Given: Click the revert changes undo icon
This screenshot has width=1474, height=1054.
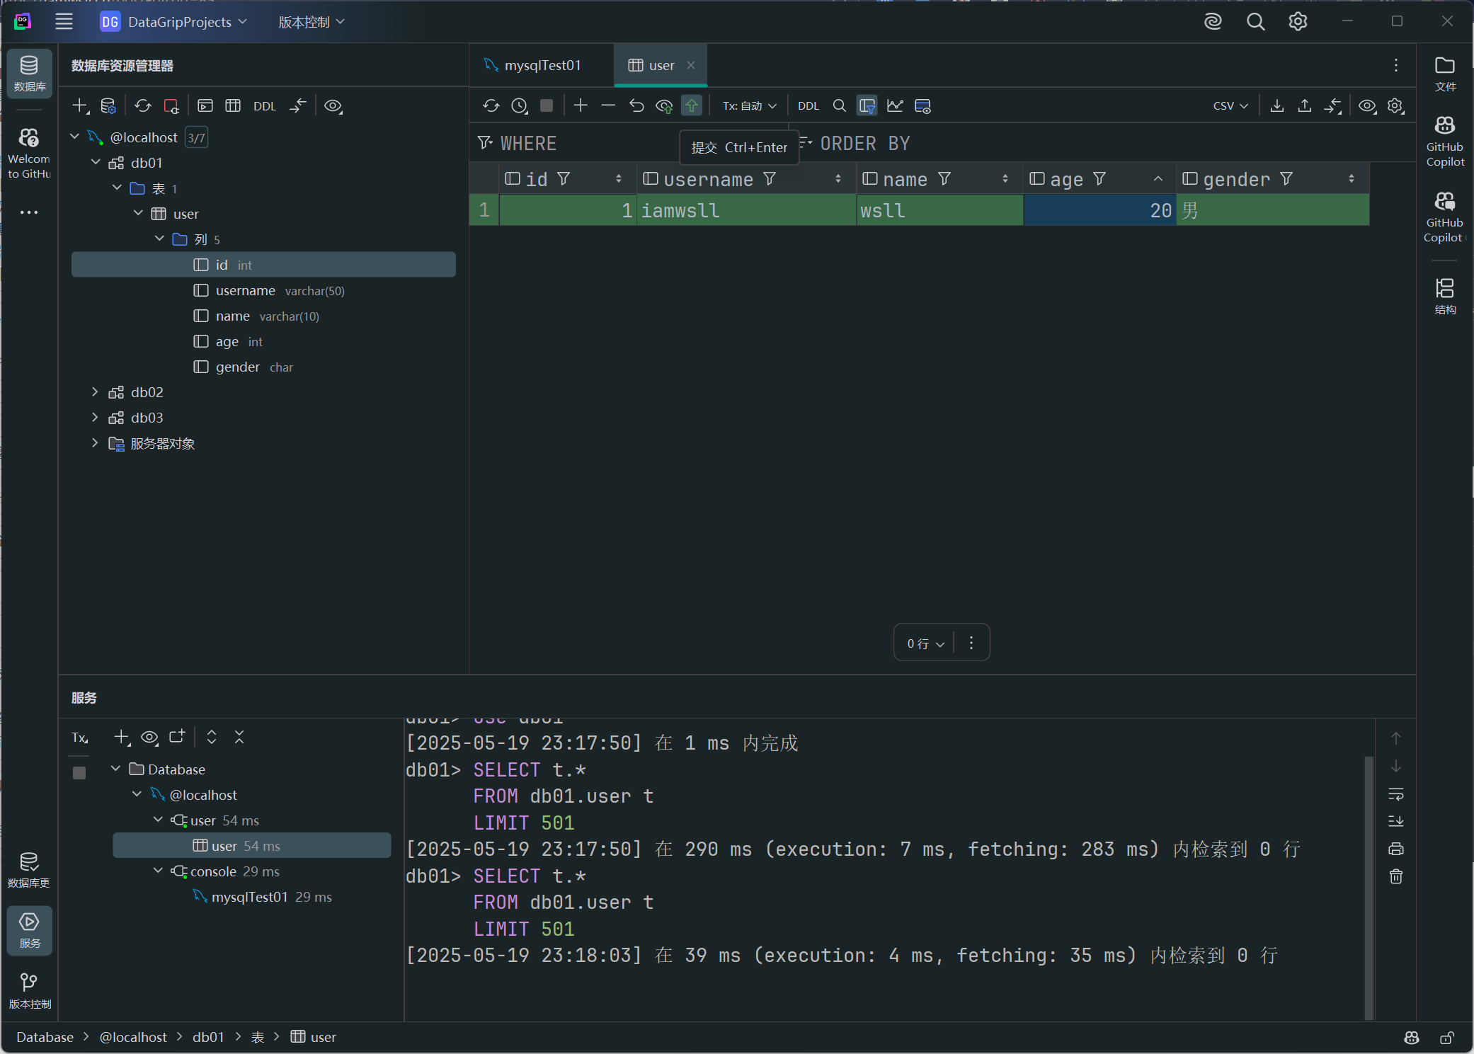Looking at the screenshot, I should pyautogui.click(x=636, y=106).
